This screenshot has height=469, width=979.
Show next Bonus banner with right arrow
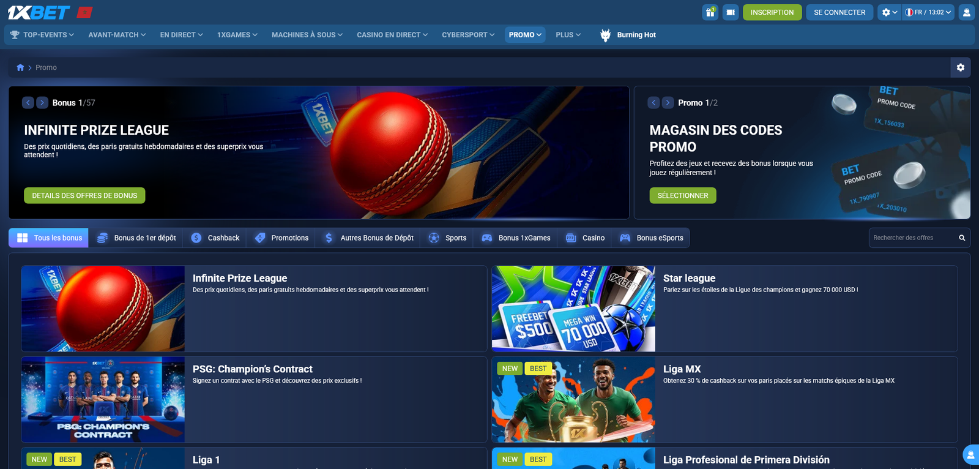coord(42,103)
